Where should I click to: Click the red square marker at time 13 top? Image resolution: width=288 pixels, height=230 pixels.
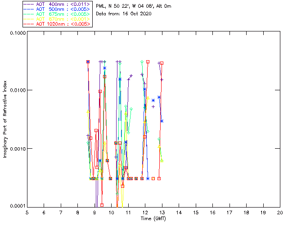[162, 63]
